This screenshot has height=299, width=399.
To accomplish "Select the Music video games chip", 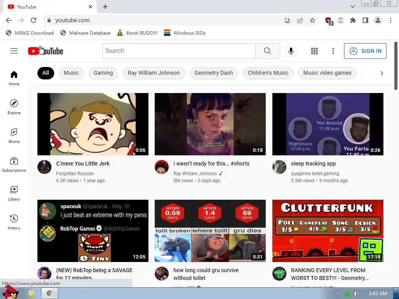I will [x=327, y=73].
